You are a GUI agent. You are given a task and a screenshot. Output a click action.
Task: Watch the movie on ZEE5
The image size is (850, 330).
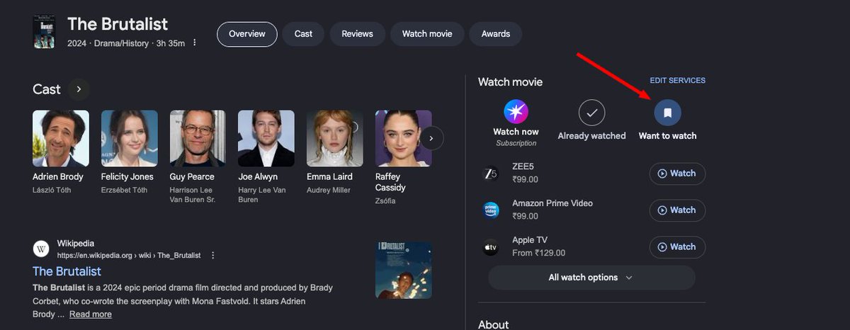click(677, 173)
